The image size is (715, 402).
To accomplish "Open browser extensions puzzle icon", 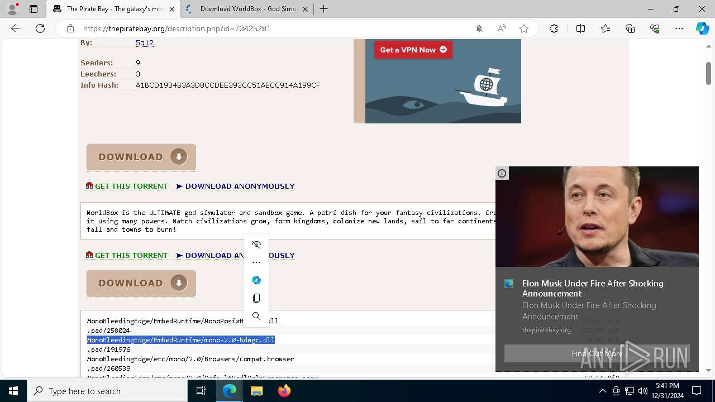I will 554,28.
